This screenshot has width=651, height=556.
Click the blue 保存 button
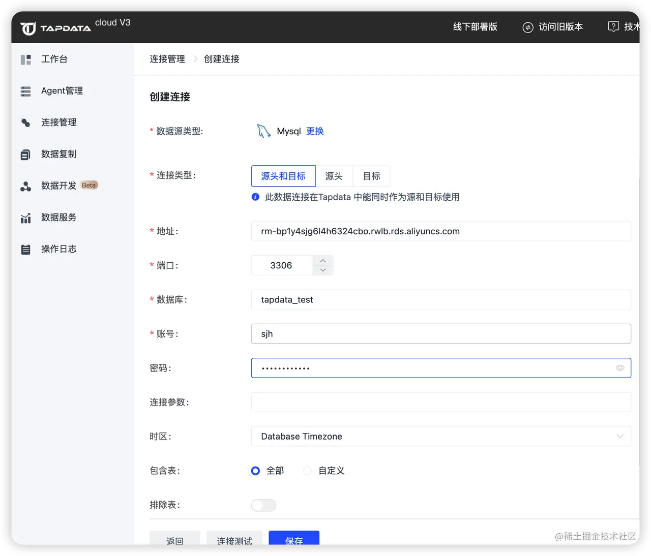[294, 538]
